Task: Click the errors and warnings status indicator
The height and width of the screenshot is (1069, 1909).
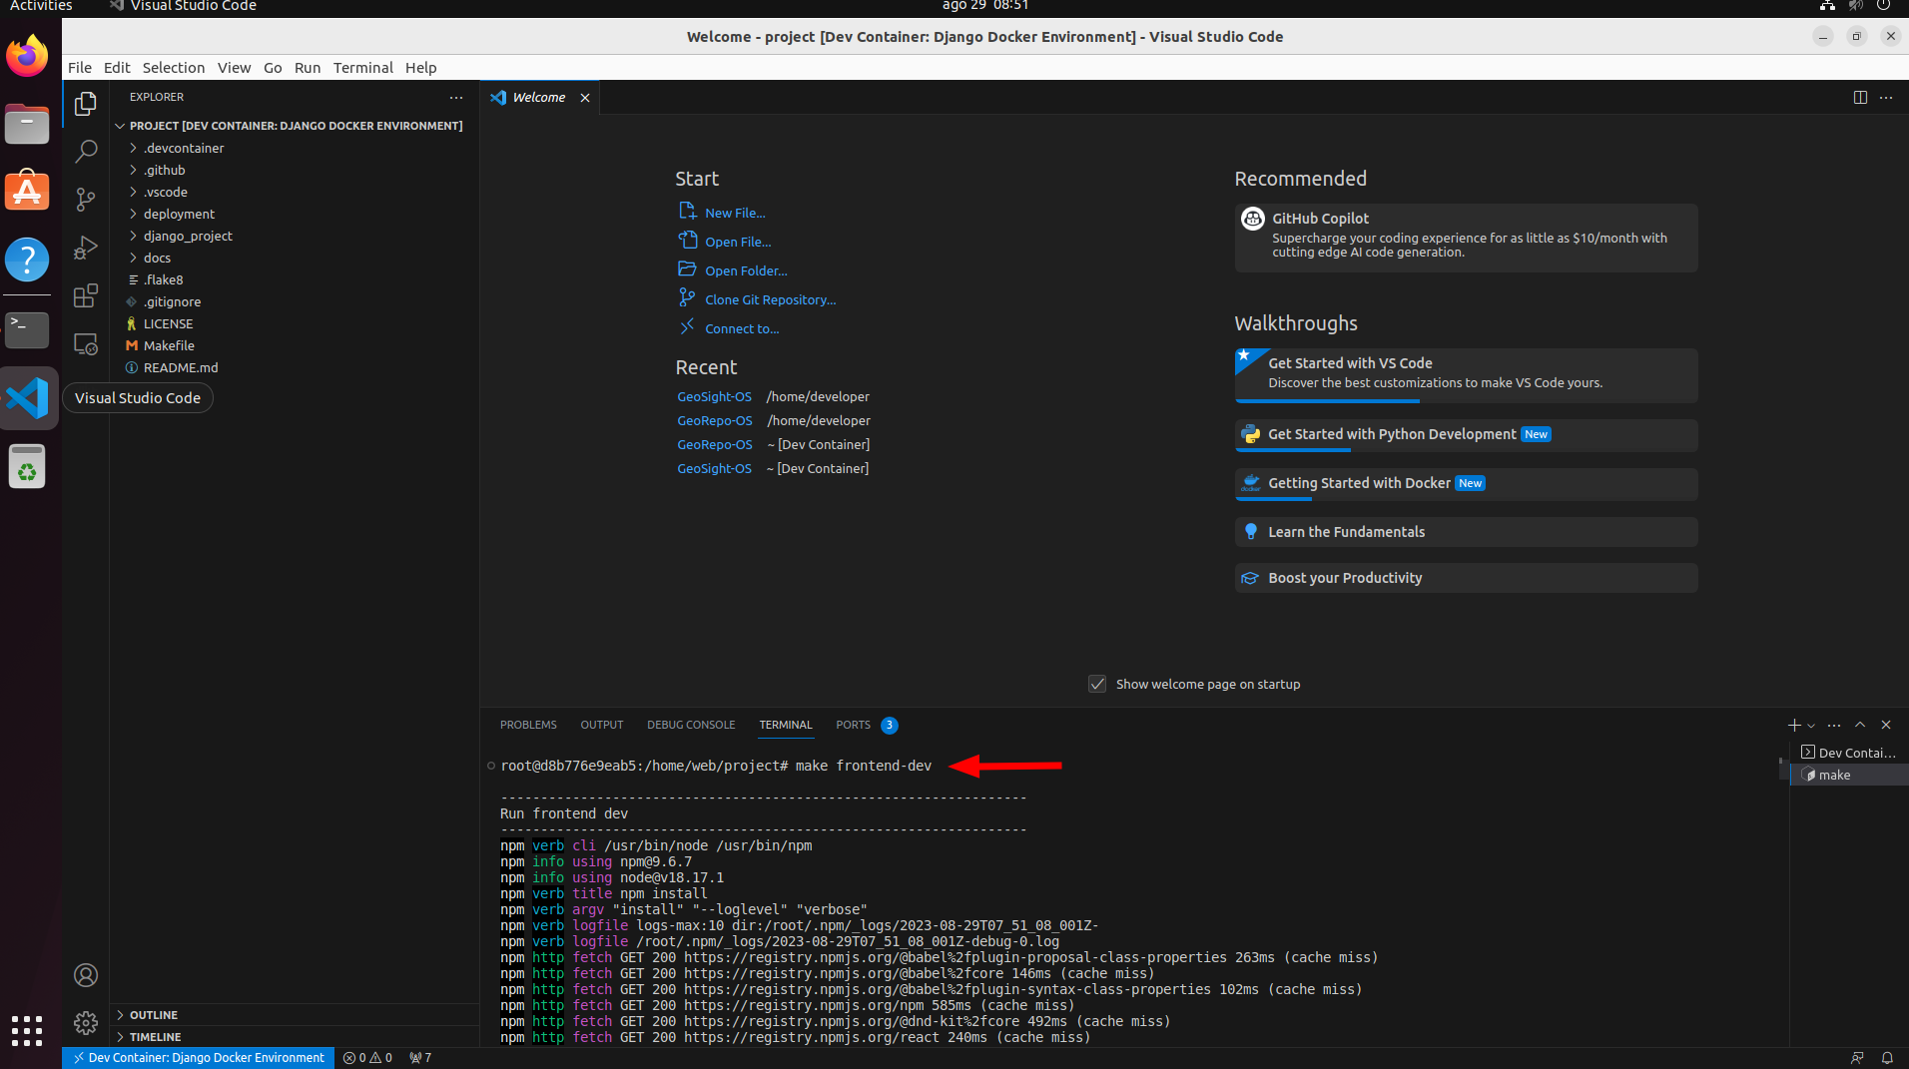Action: click(367, 1058)
